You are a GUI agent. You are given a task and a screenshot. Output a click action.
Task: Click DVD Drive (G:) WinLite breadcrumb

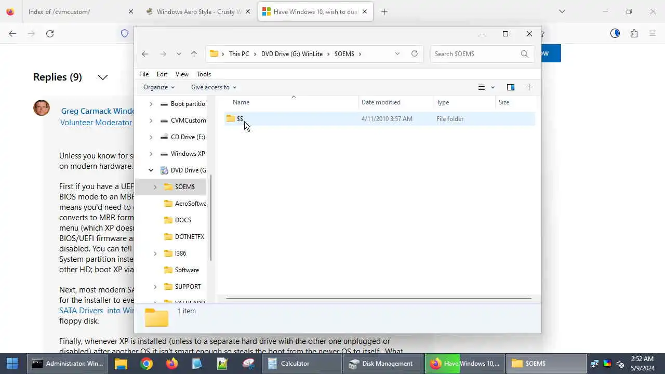[291, 54]
